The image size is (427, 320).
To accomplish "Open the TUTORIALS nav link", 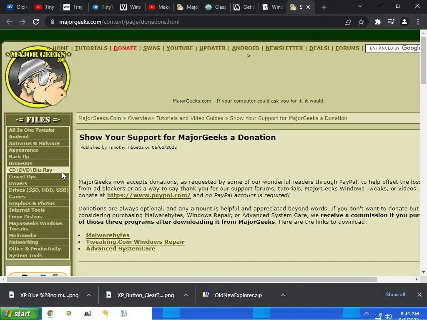I will coord(91,48).
